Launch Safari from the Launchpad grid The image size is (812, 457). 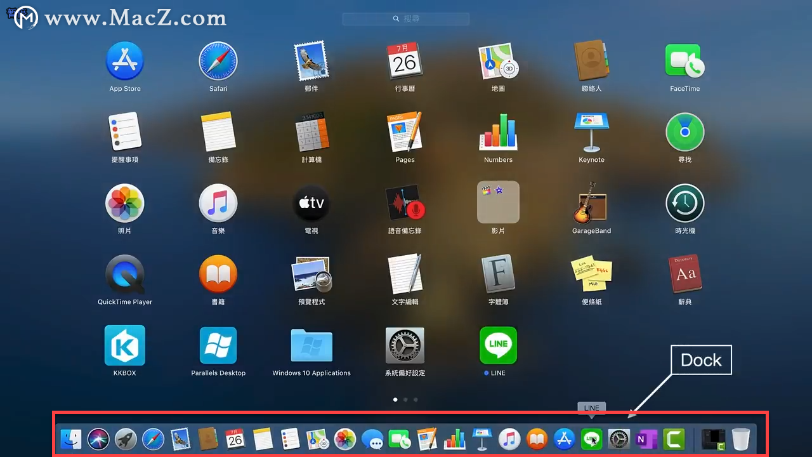(x=218, y=62)
